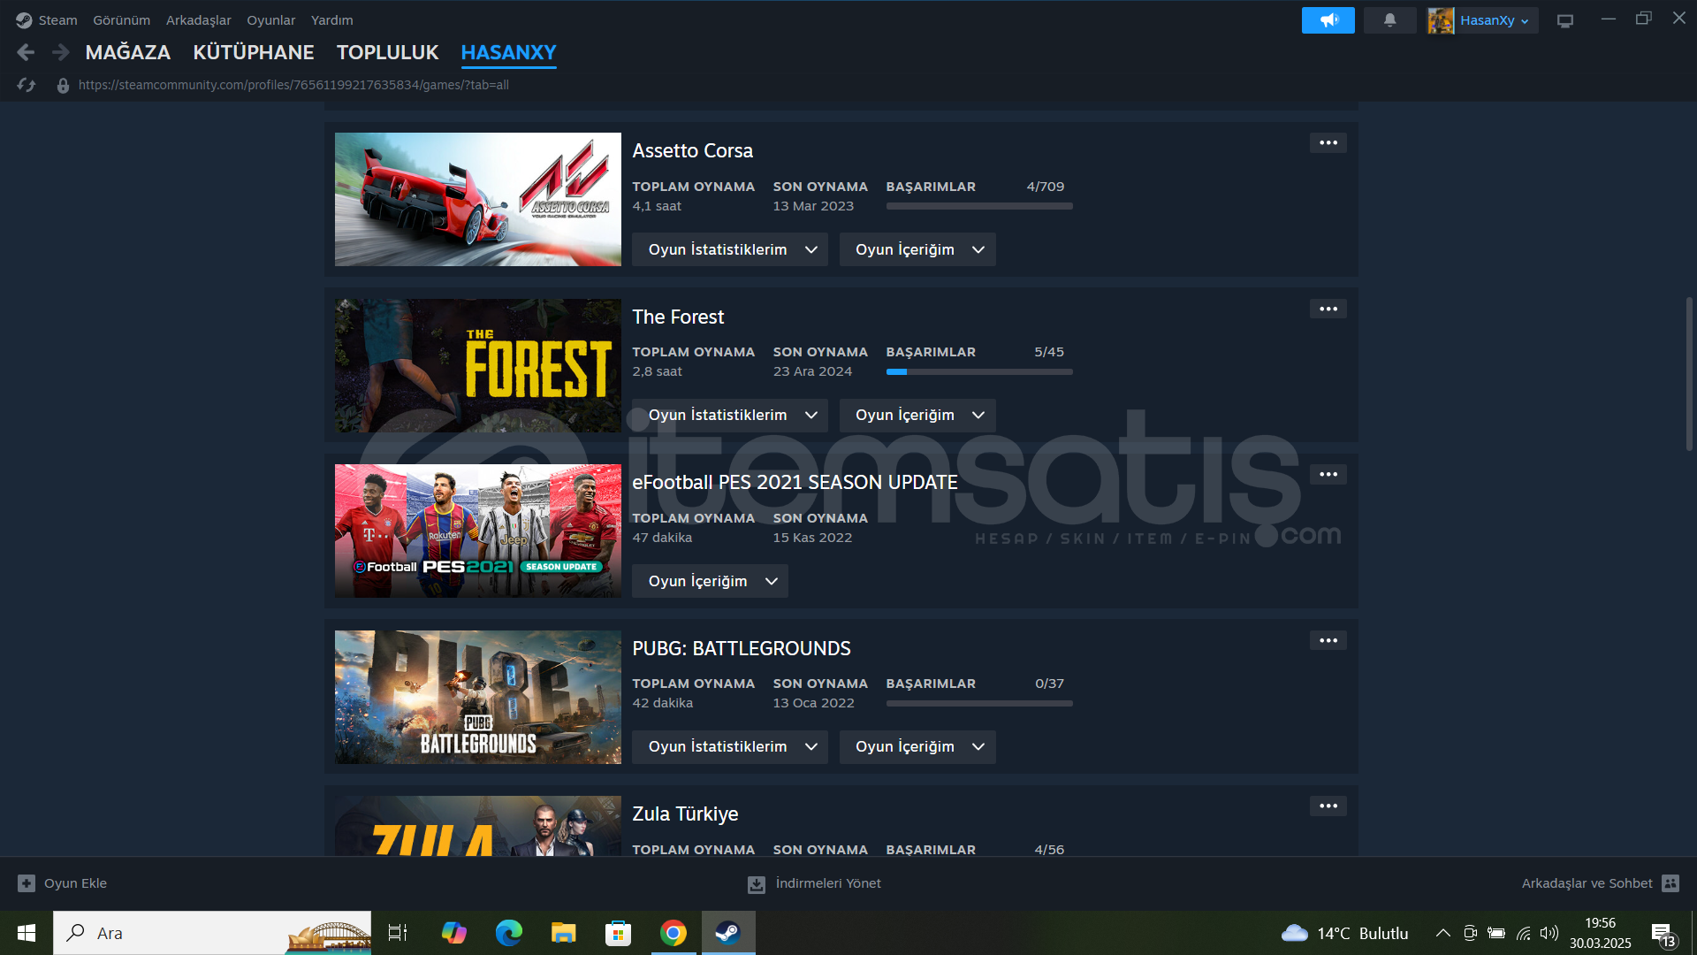This screenshot has height=955, width=1697.
Task: Click the HasanXy profile avatar
Action: [1441, 20]
